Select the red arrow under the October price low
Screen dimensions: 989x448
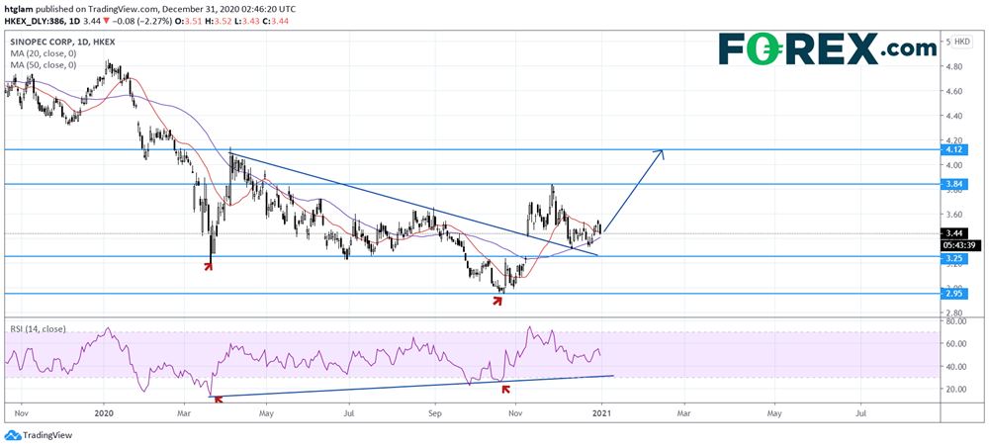[496, 298]
